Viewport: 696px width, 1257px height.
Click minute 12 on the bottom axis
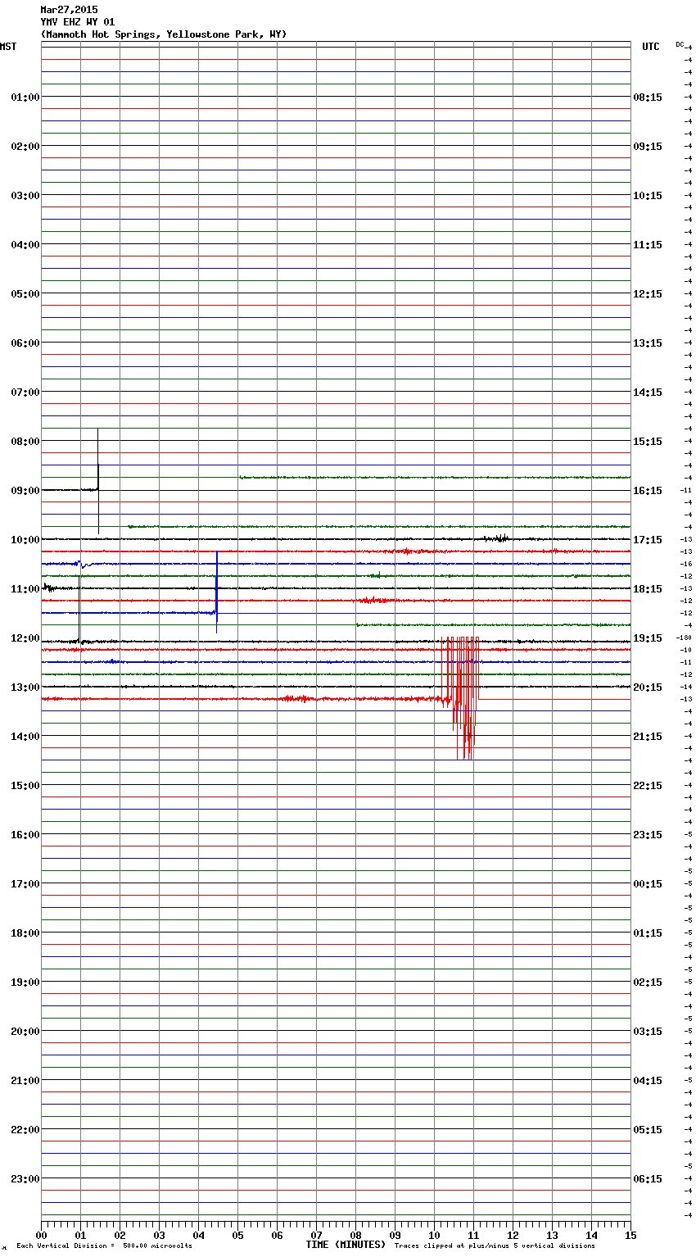[513, 1235]
